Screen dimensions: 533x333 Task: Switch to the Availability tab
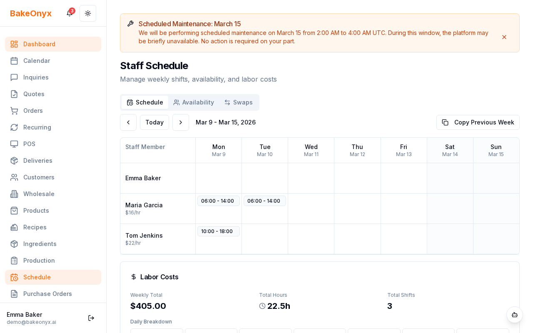click(x=194, y=102)
